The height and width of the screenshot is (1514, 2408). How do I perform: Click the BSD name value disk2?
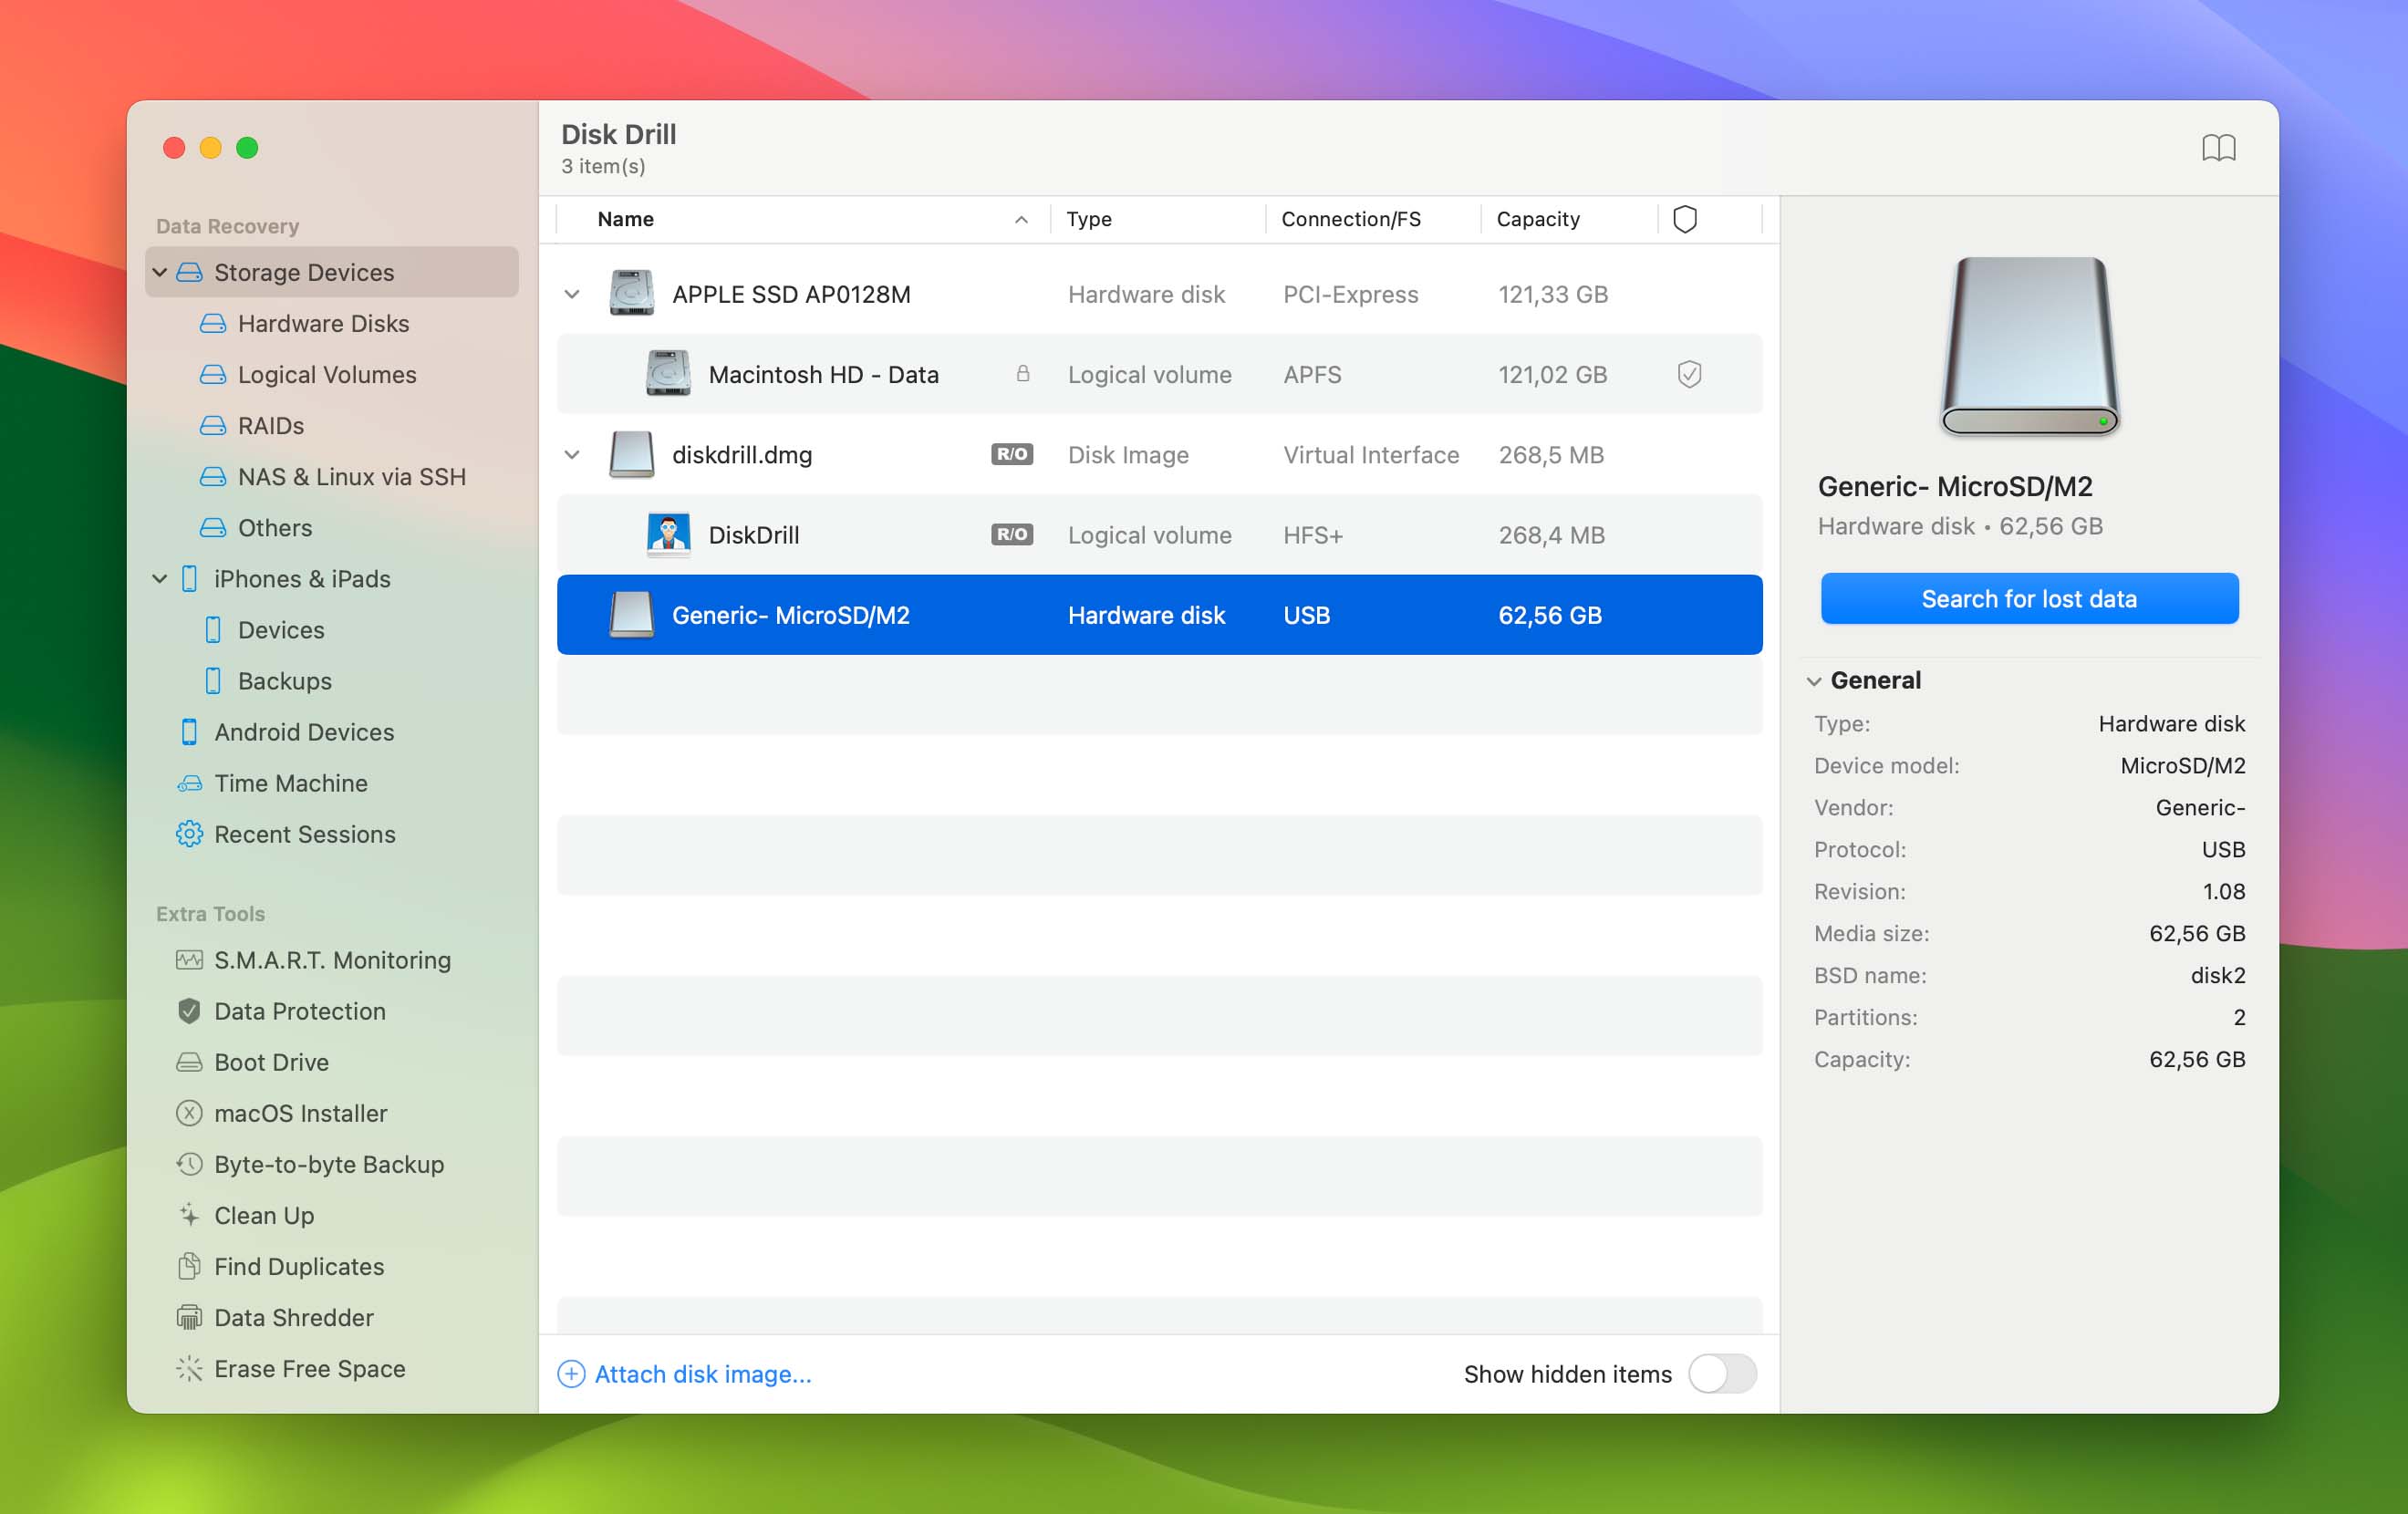[x=2218, y=975]
